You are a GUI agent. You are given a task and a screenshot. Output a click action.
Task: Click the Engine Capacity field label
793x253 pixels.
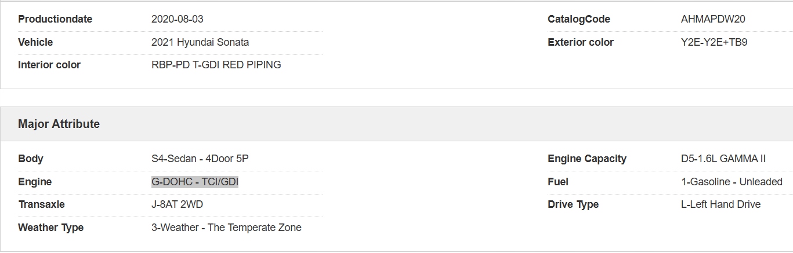pos(586,159)
